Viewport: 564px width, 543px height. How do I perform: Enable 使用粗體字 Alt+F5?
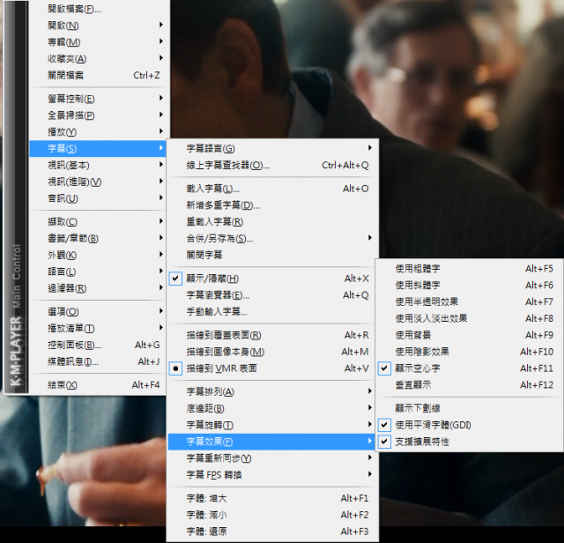tap(470, 269)
